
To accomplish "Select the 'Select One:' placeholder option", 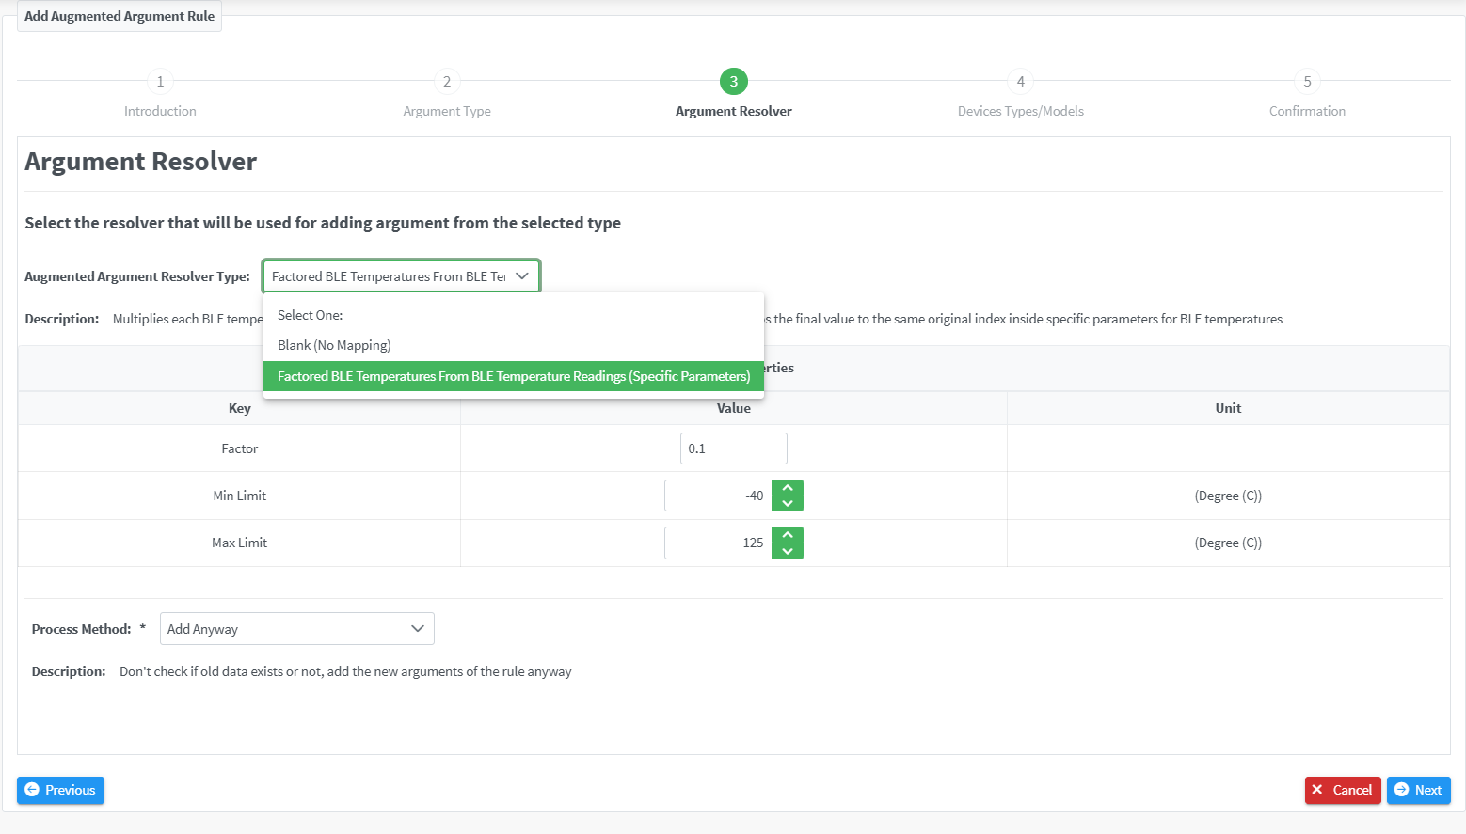I will click(x=311, y=315).
